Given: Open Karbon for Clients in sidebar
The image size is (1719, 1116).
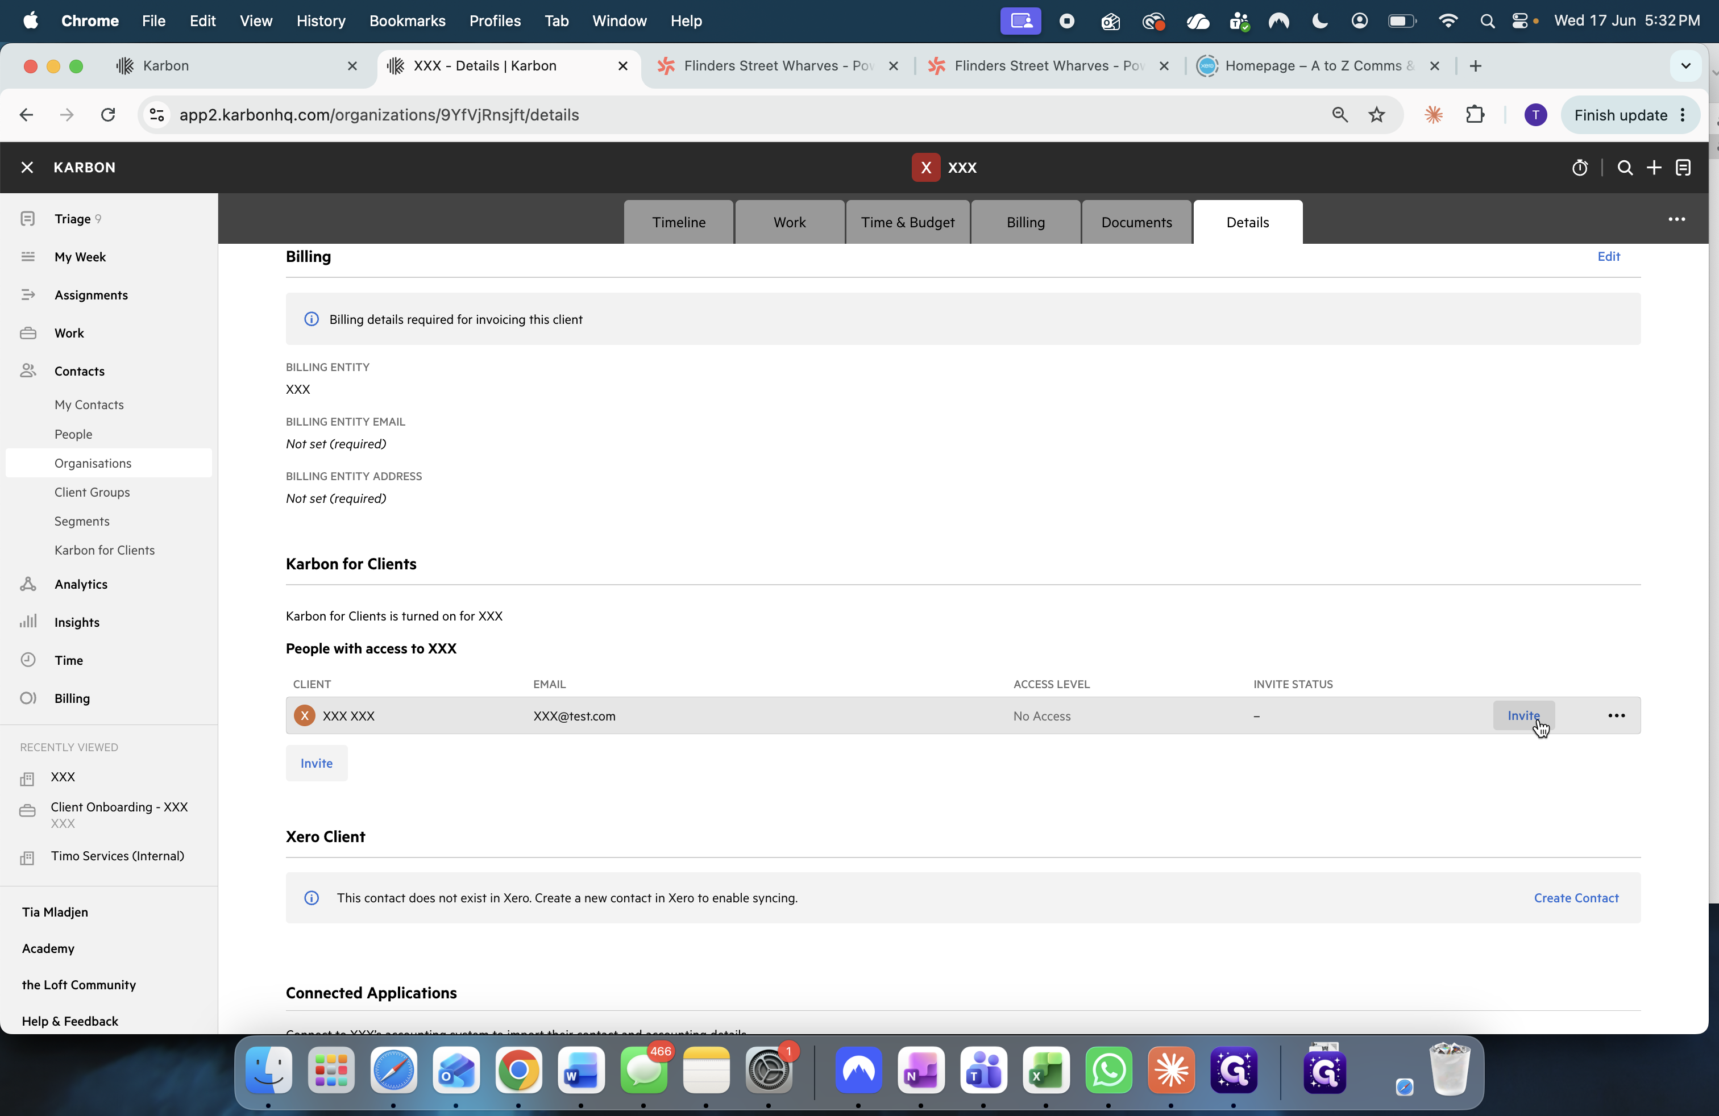Looking at the screenshot, I should (x=105, y=550).
